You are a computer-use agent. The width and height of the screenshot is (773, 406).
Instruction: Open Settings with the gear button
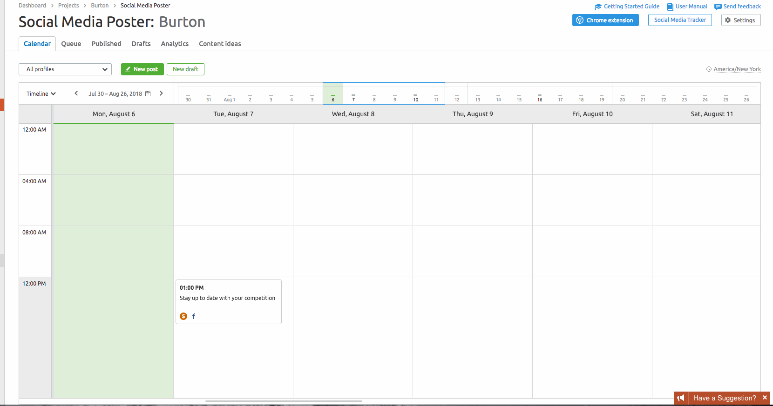click(740, 20)
